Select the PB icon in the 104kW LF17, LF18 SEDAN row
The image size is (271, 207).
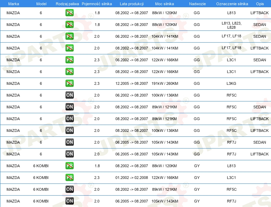coord(69,36)
